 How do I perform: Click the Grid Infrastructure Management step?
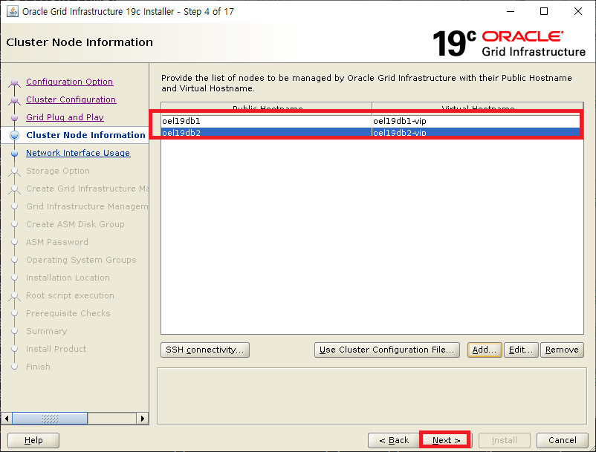click(87, 206)
